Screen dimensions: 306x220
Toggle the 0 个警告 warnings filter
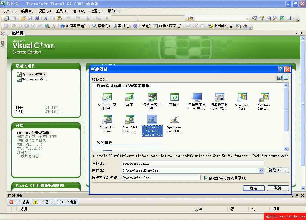(x=43, y=202)
